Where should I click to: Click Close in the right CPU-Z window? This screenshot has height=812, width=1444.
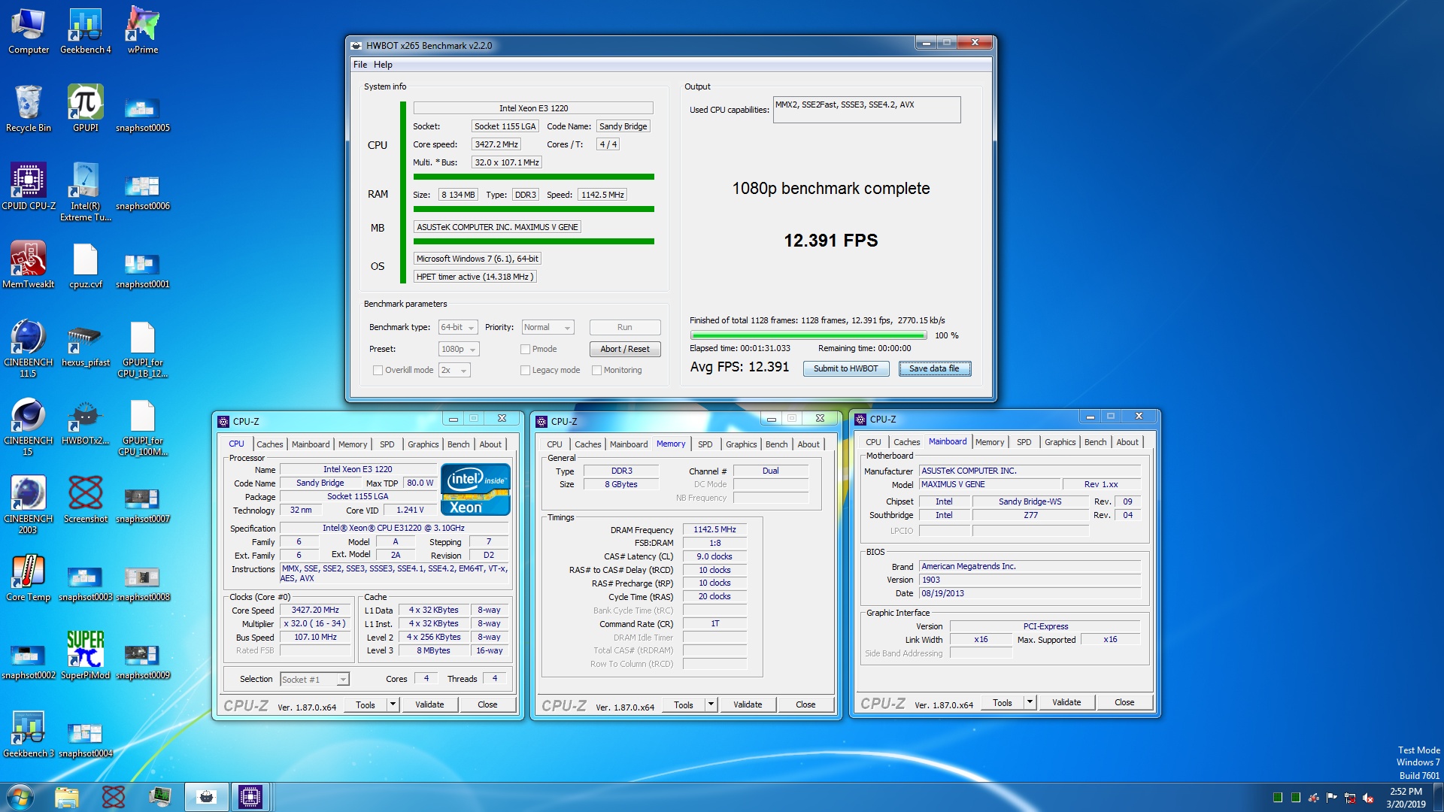1124,702
